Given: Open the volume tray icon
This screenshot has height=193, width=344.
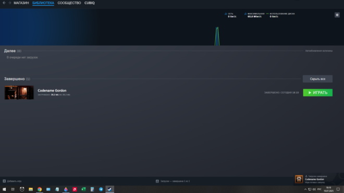Looking at the screenshot, I should click(314, 189).
